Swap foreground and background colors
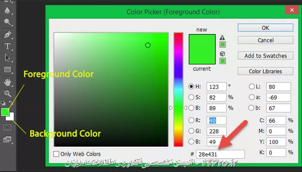302x172 pixels. (11, 103)
